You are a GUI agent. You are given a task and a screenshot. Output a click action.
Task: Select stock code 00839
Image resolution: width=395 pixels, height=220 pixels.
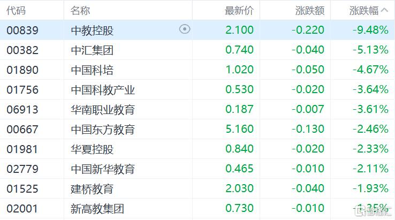click(x=22, y=30)
